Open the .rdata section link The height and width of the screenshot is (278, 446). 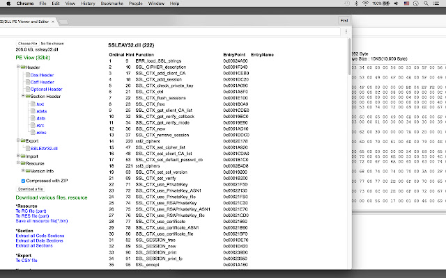pyautogui.click(x=42, y=111)
